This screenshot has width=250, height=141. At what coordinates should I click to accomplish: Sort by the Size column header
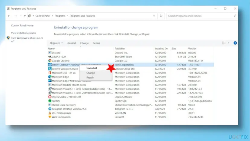pos(174,49)
